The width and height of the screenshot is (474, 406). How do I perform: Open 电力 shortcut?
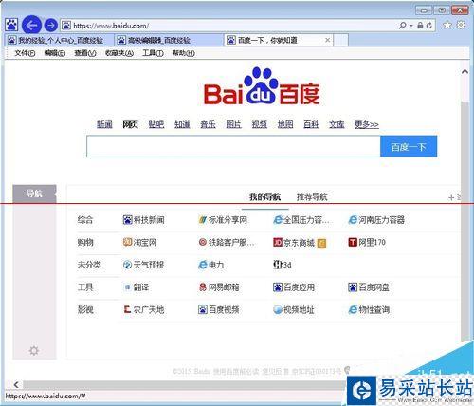210,265
